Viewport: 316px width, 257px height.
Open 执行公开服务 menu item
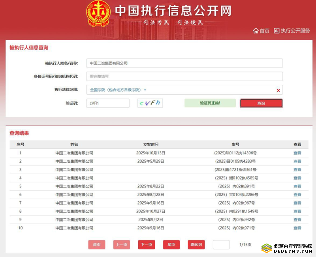pos(295,31)
